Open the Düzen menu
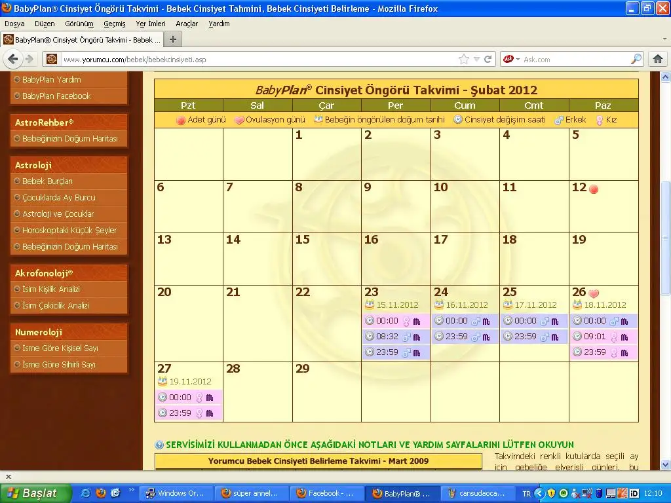The height and width of the screenshot is (503, 671). 45,24
